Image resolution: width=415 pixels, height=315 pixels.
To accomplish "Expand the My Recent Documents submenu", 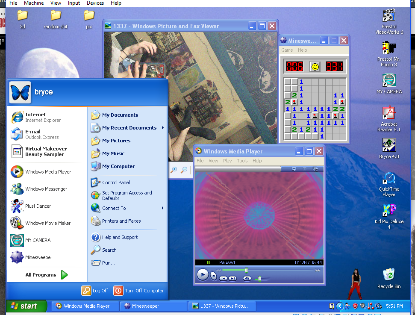I will [129, 128].
